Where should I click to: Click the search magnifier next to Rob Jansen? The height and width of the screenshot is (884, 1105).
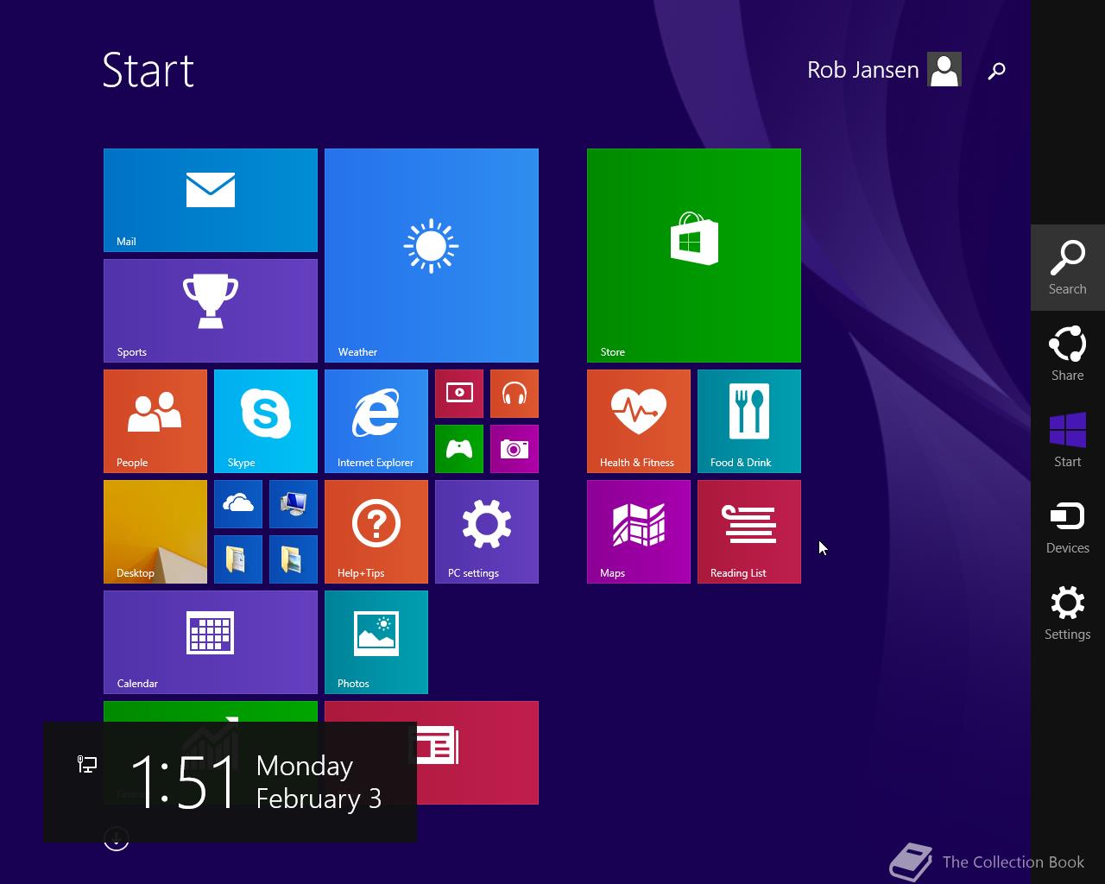[x=997, y=71]
